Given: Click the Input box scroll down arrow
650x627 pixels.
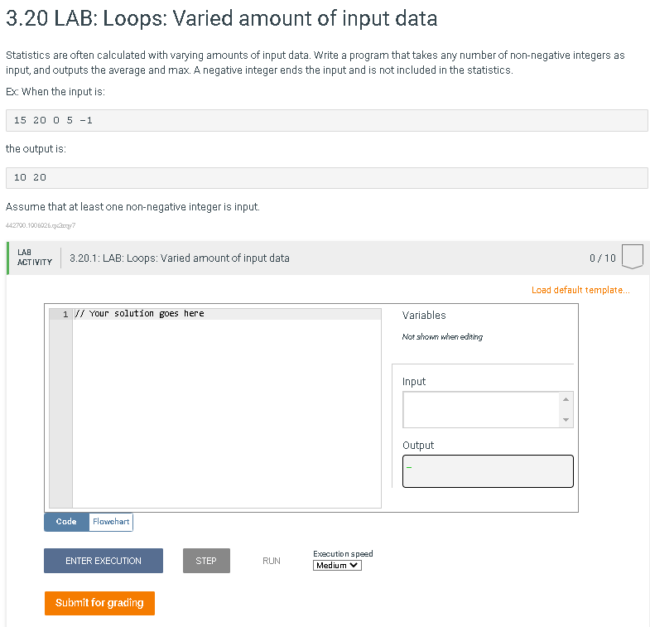Looking at the screenshot, I should click(566, 420).
